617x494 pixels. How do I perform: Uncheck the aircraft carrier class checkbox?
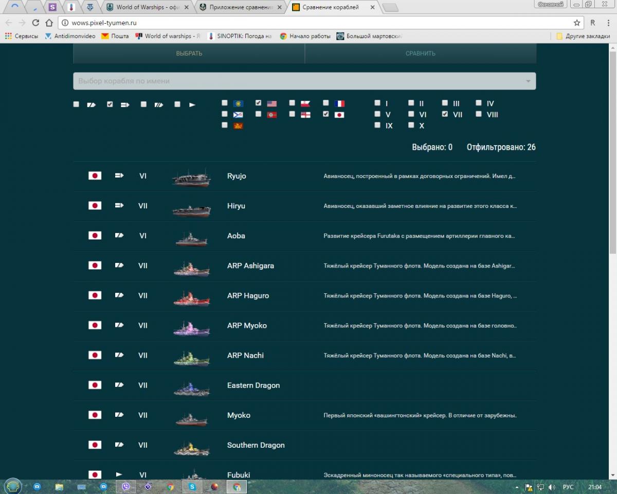110,104
